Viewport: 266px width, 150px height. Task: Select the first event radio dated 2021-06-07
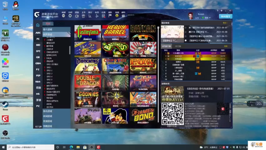pos(186,28)
